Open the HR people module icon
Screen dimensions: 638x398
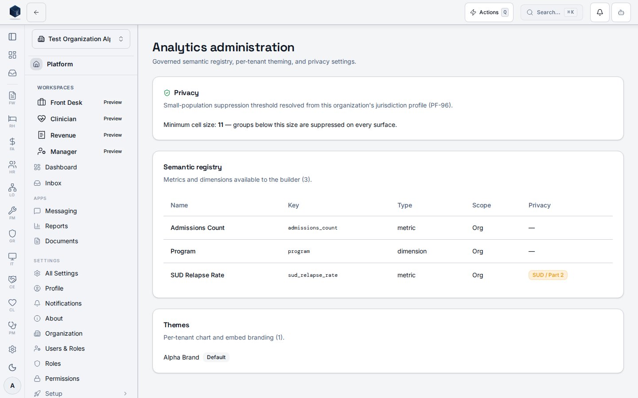[12, 167]
